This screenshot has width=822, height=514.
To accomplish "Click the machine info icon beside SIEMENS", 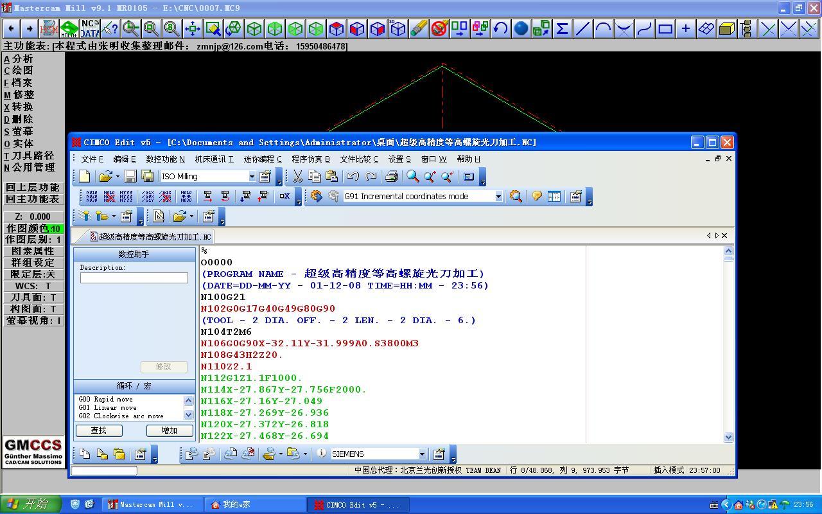I will [322, 454].
